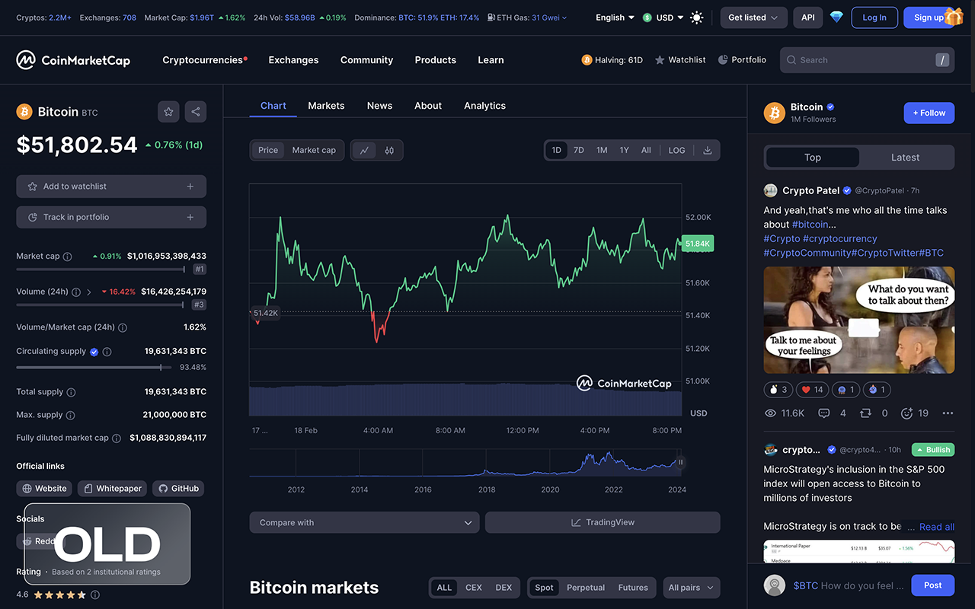Click Max. supply info icon
Viewport: 975px width, 609px height.
(x=70, y=415)
